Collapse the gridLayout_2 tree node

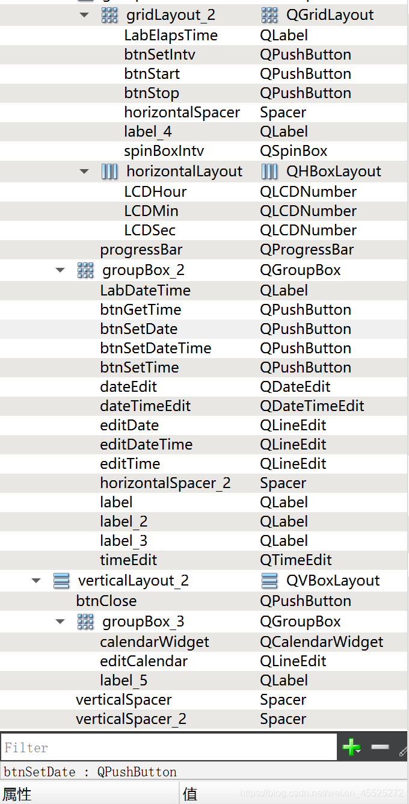pyautogui.click(x=84, y=16)
